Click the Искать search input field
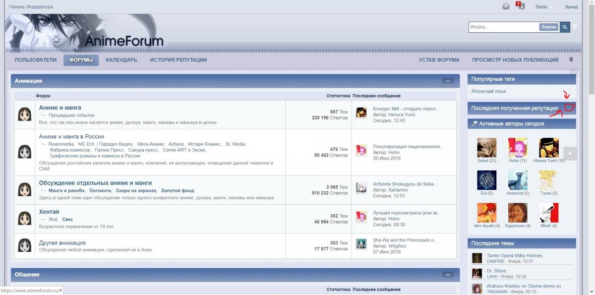The width and height of the screenshot is (595, 295). pos(503,27)
